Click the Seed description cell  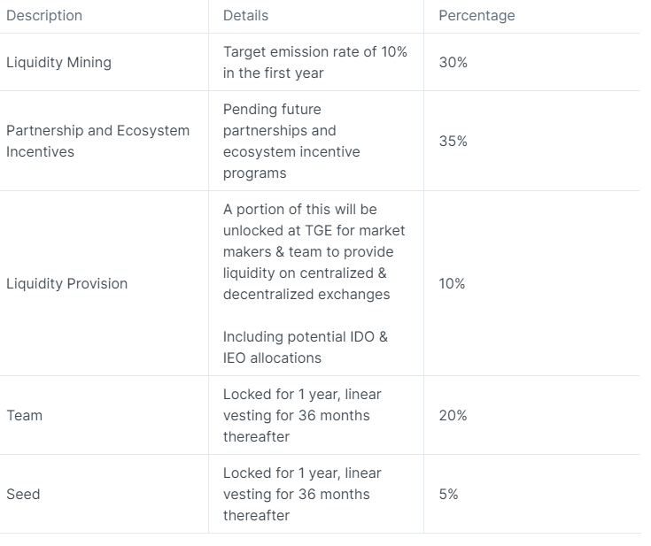click(x=23, y=494)
